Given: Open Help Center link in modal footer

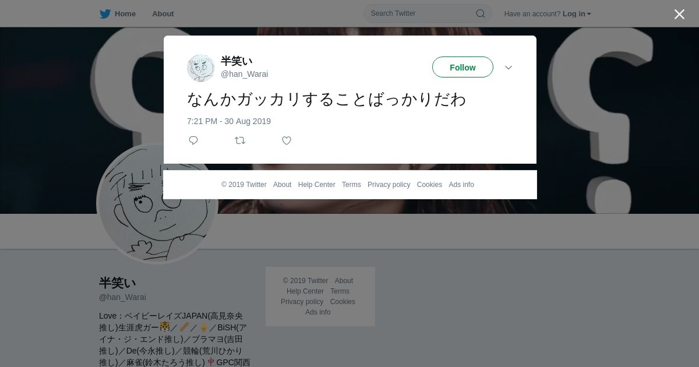Looking at the screenshot, I should 317,185.
